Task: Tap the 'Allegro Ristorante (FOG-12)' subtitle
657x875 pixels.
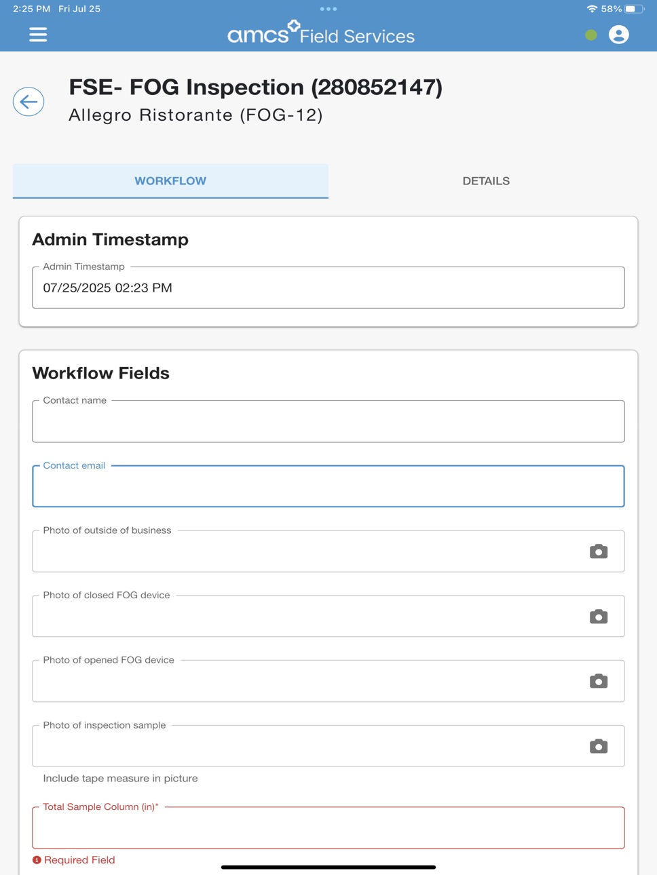Action: tap(196, 115)
